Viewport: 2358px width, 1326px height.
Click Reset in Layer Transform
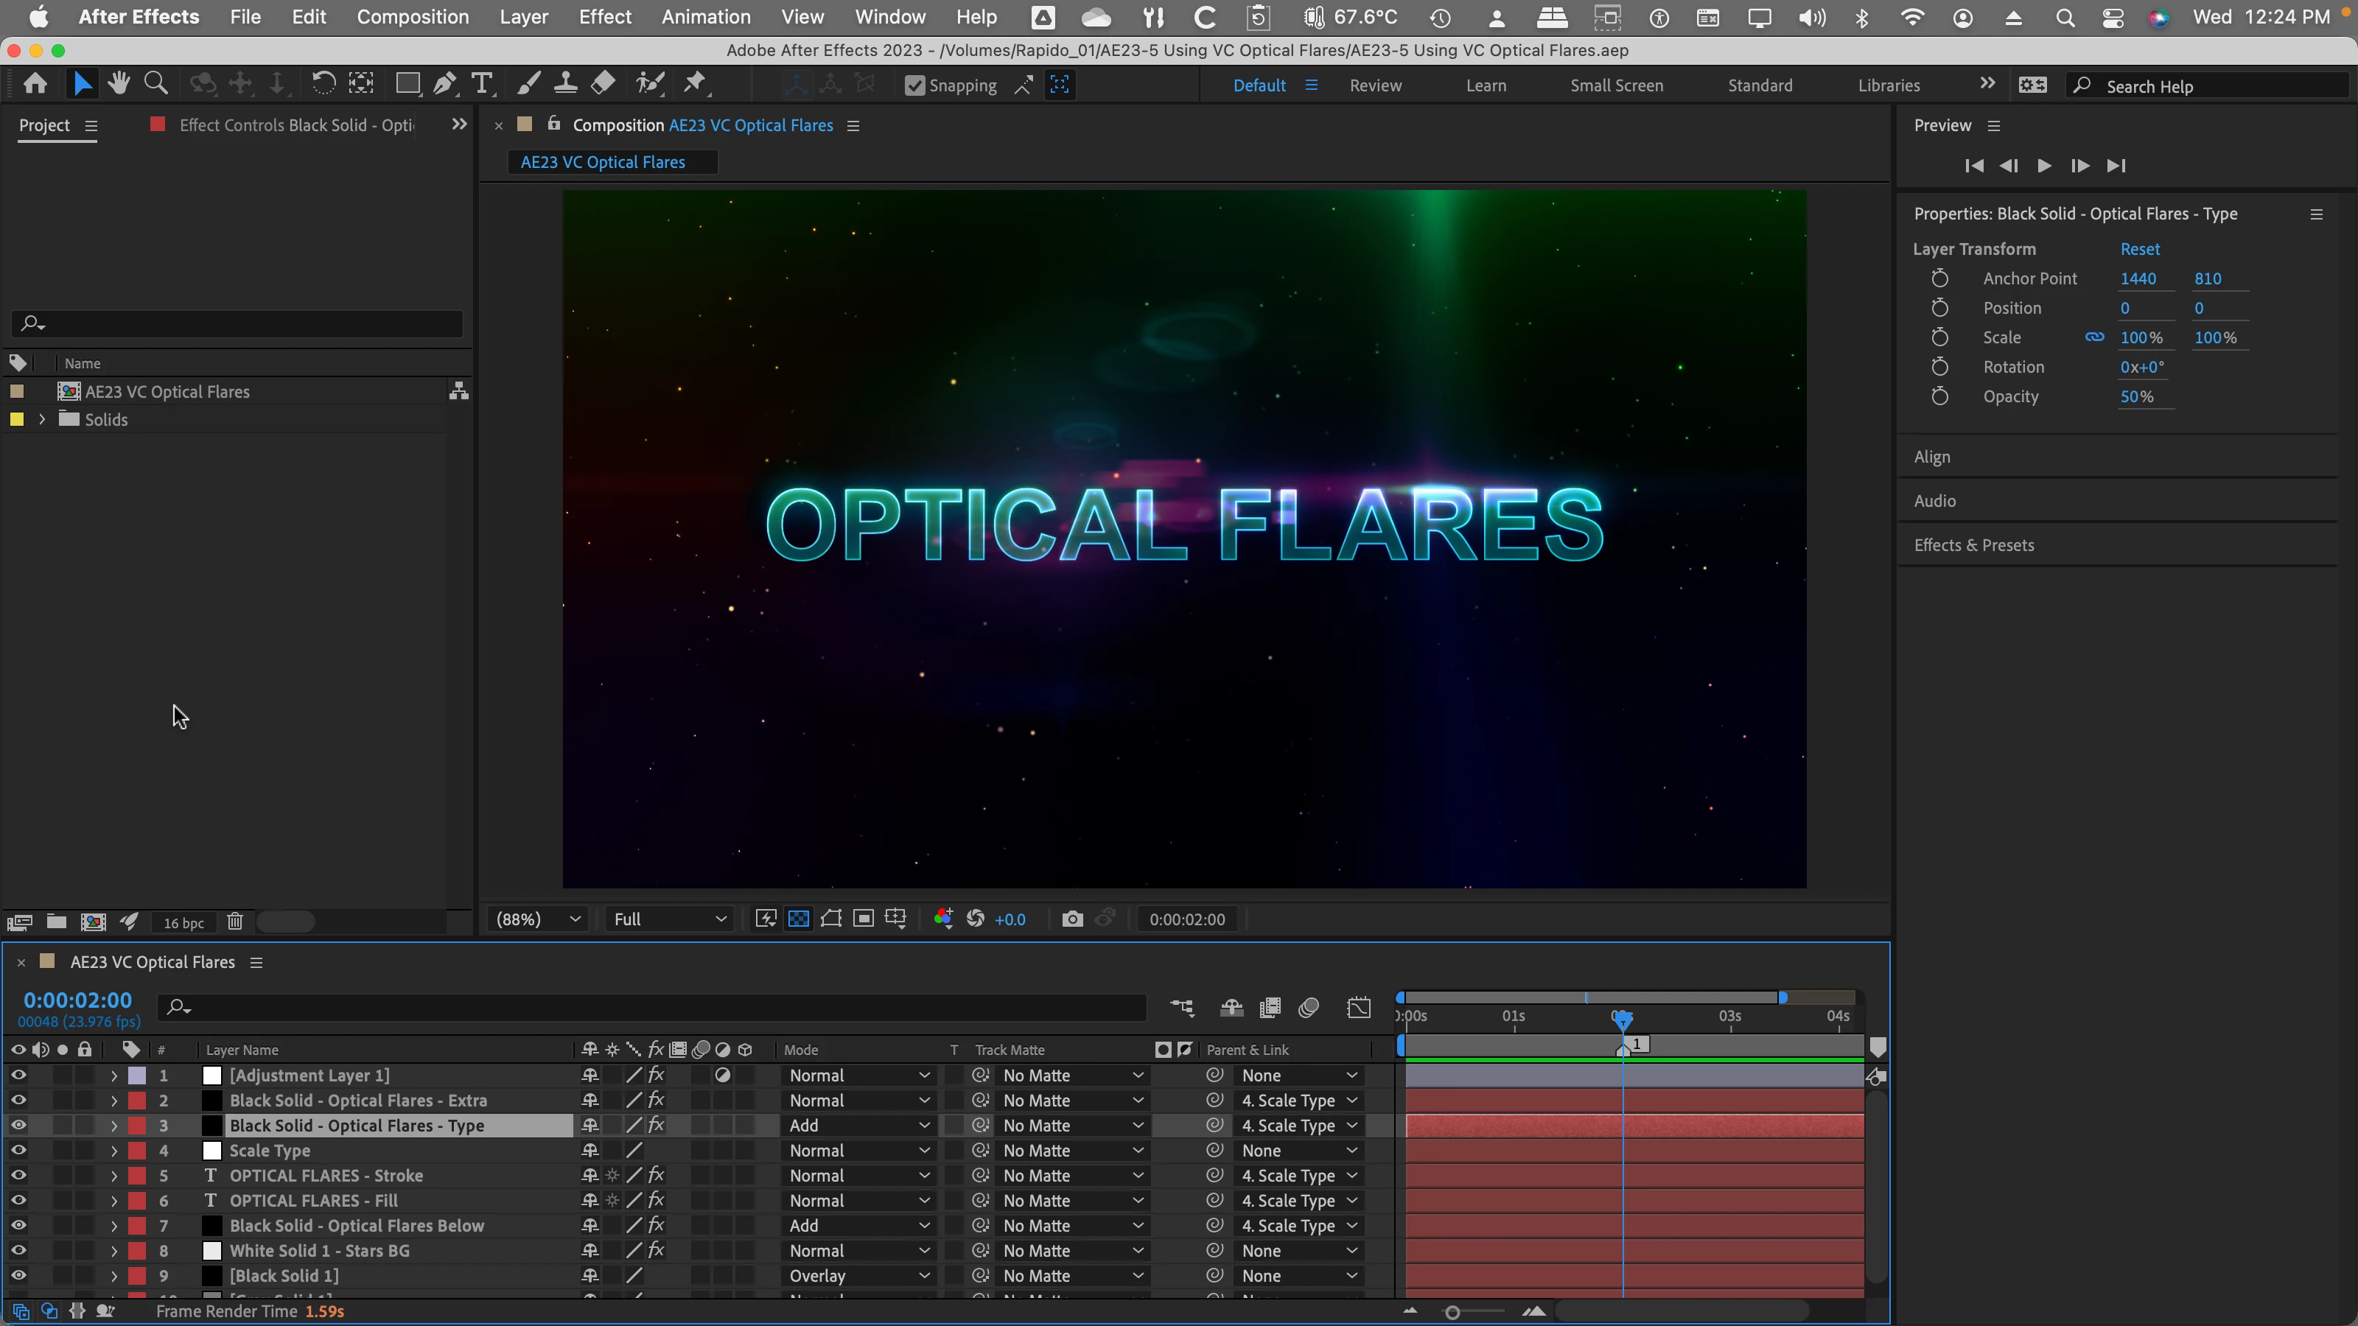2139,249
